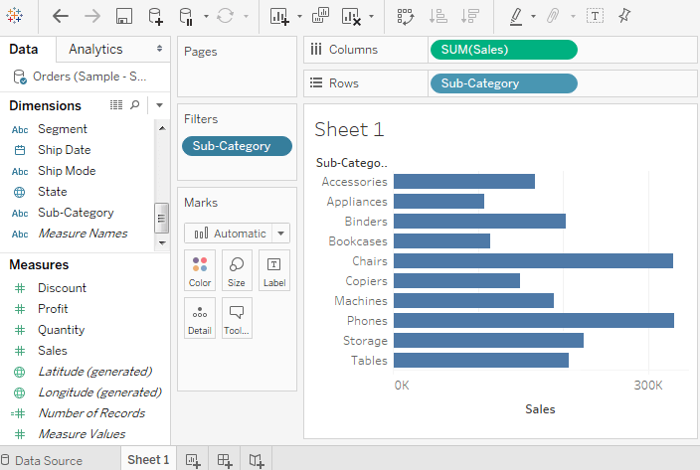Click the Save icon in toolbar
The image size is (700, 470).
(x=124, y=17)
